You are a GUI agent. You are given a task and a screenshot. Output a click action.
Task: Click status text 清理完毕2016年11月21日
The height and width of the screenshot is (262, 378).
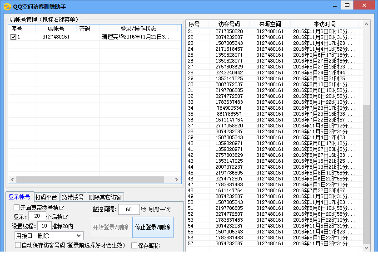pyautogui.click(x=137, y=37)
